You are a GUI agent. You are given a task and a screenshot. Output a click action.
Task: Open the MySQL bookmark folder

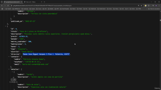[x=51, y=9]
